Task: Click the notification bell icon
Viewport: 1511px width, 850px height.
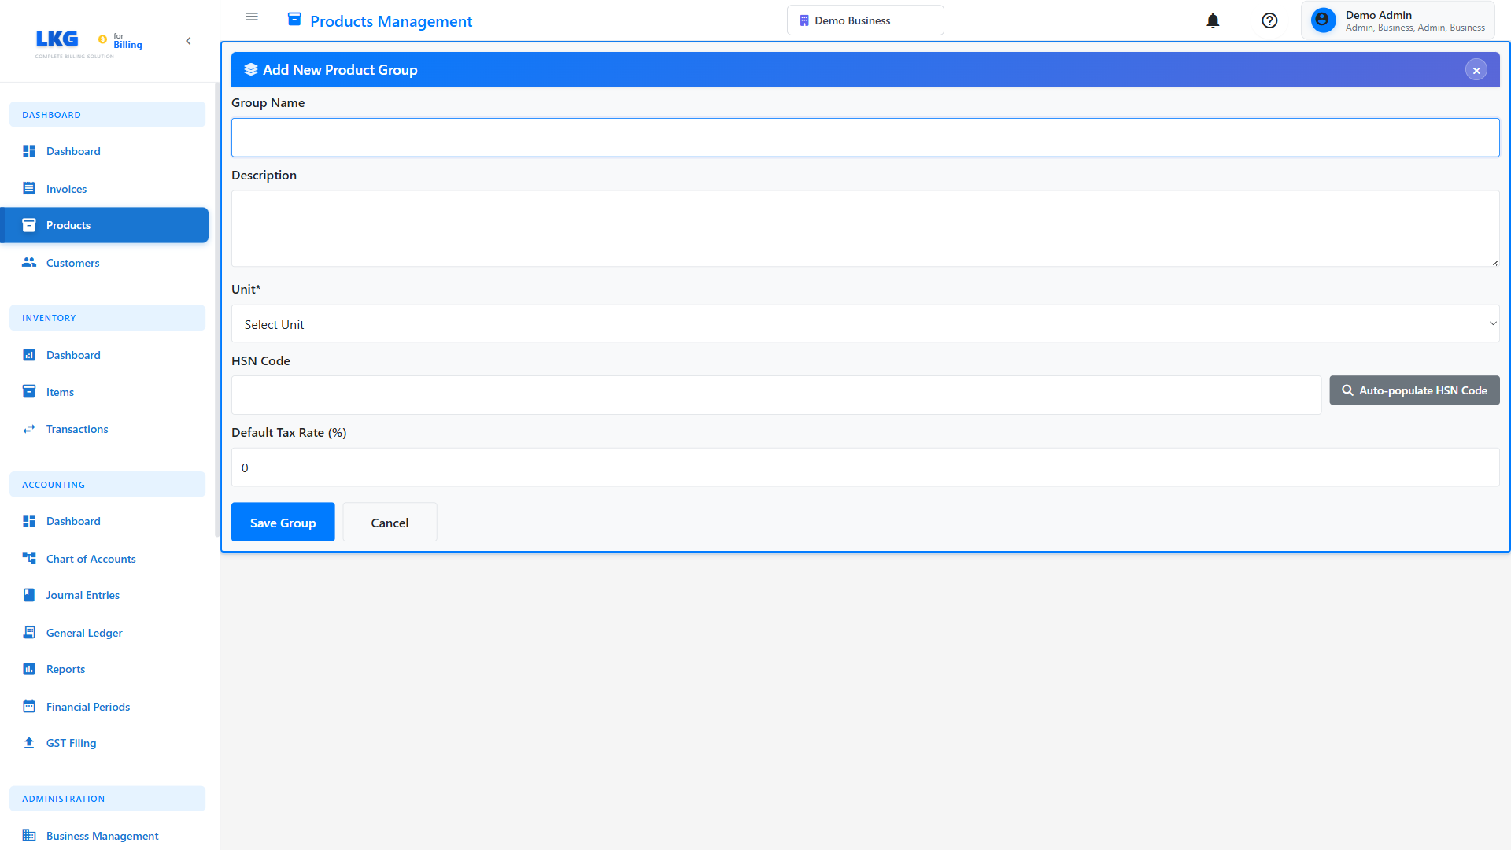Action: point(1213,20)
